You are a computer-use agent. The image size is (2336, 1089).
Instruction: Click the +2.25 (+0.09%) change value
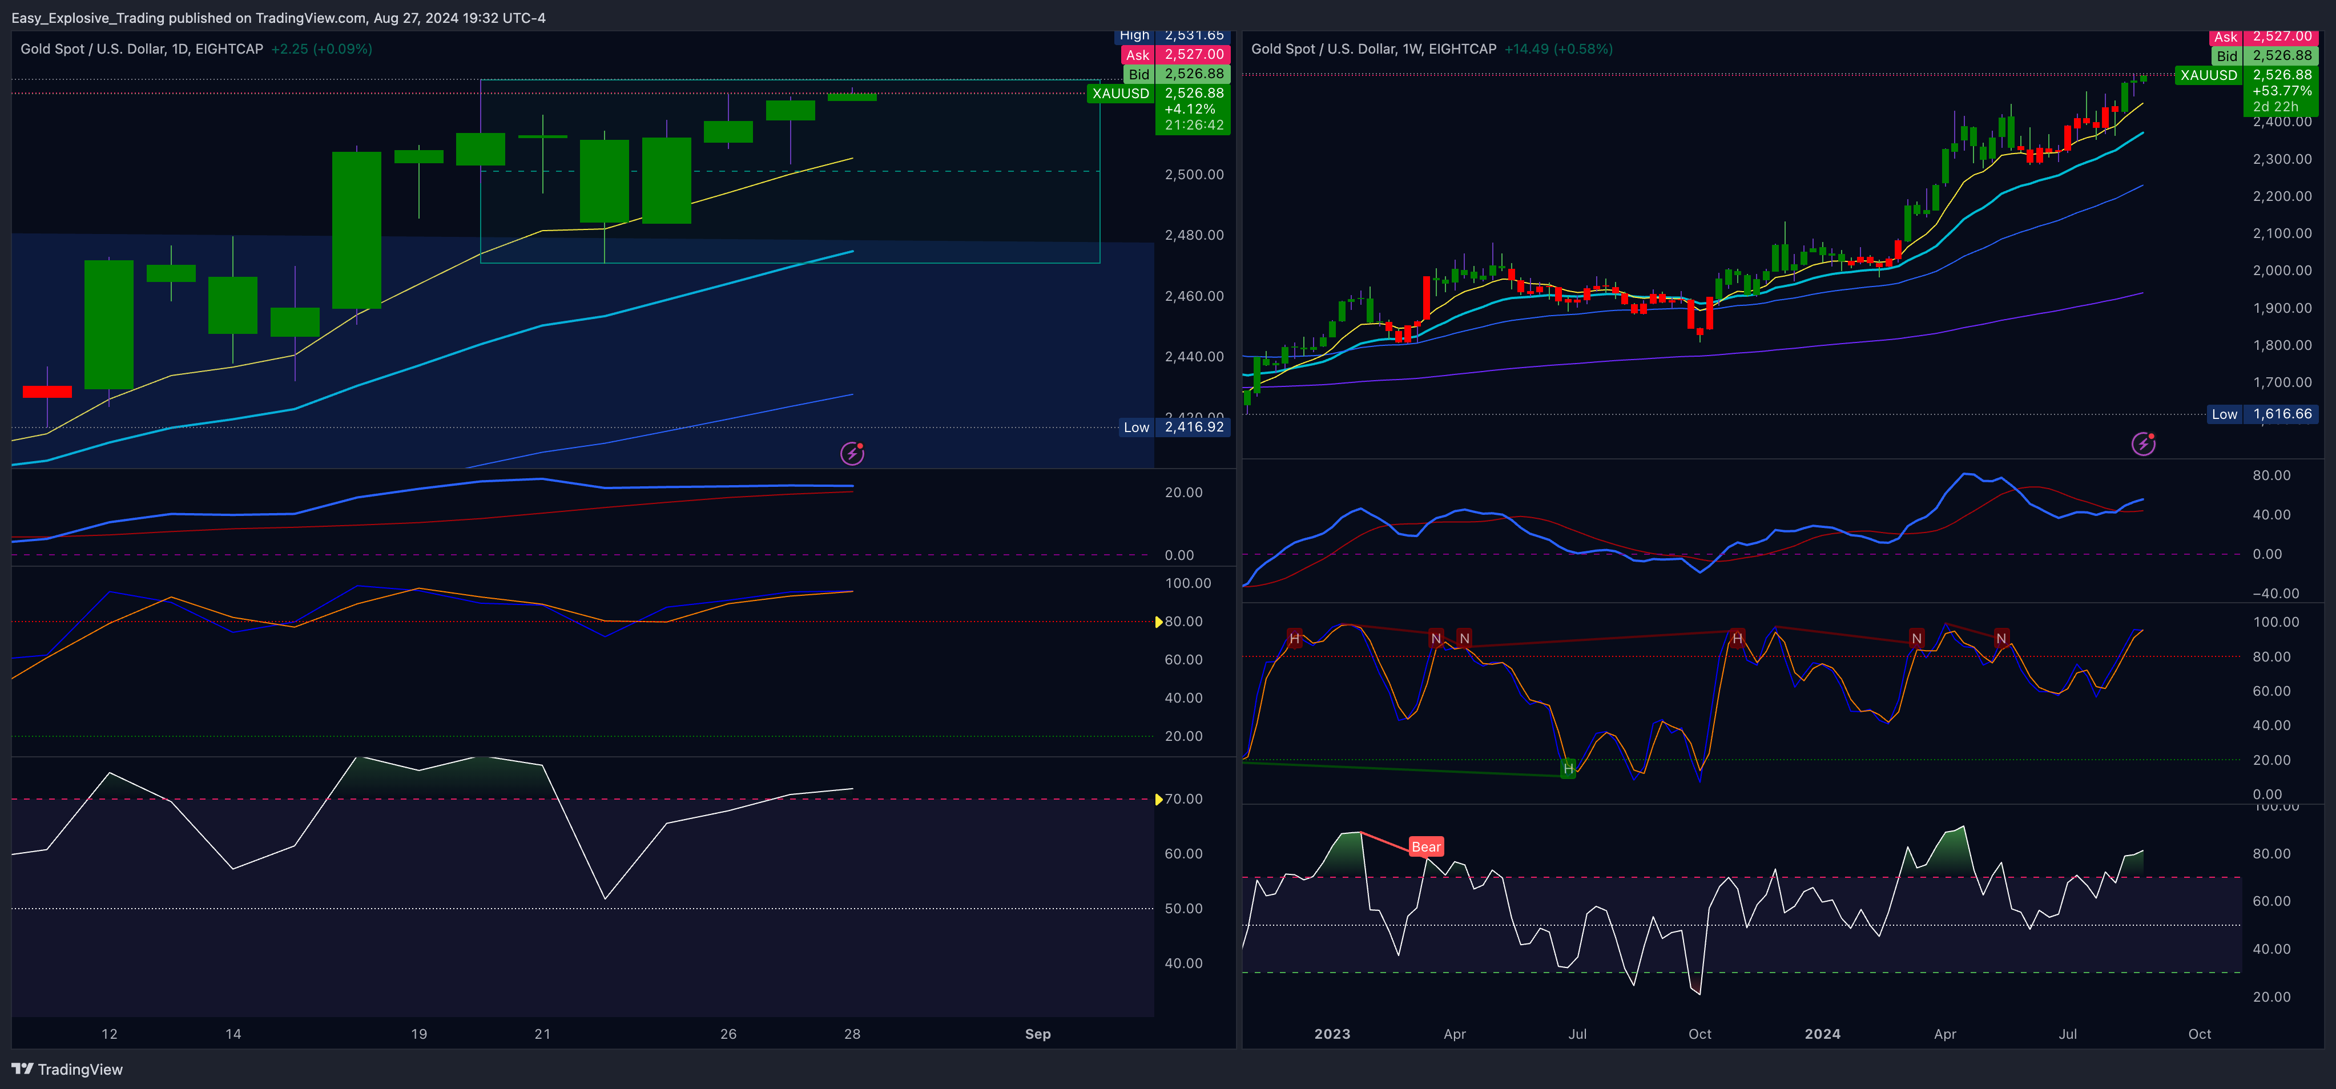pos(322,49)
